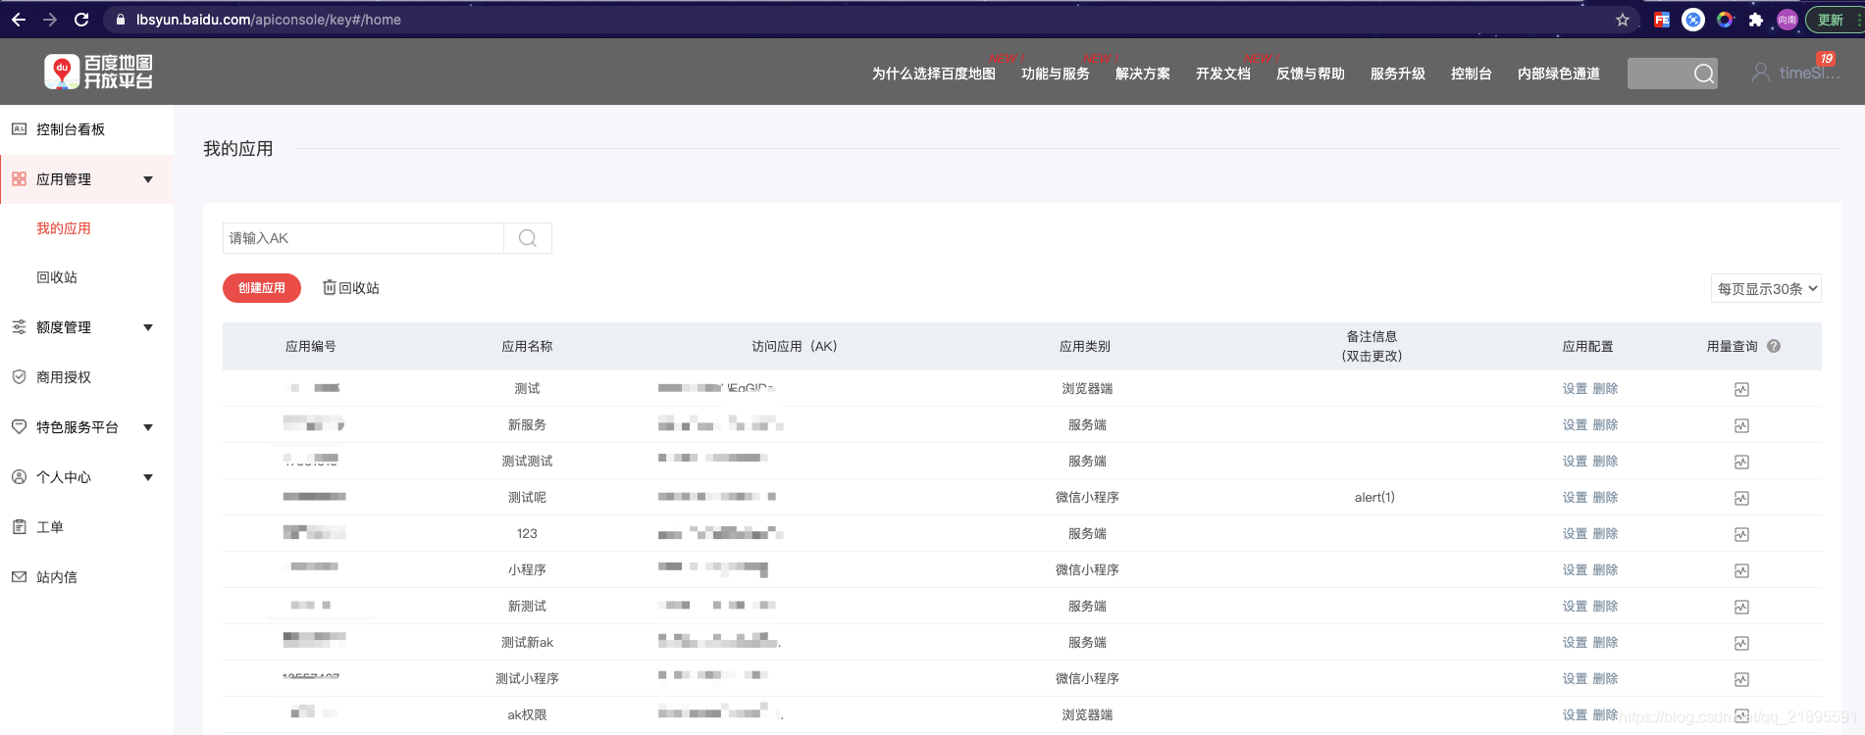
Task: Open usage chart icon for 测试测试 app
Action: 1741,463
